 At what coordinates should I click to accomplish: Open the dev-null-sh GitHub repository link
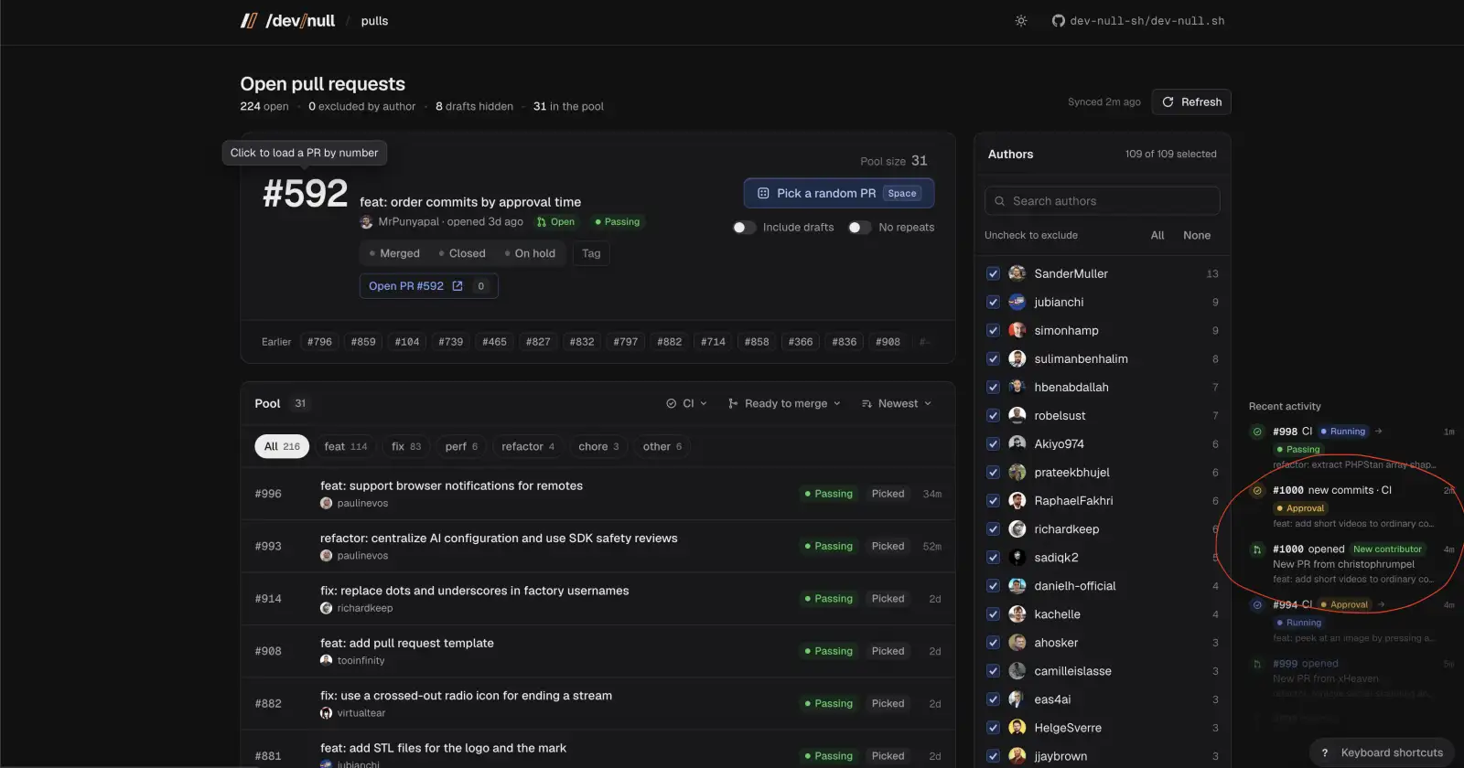tap(1138, 21)
